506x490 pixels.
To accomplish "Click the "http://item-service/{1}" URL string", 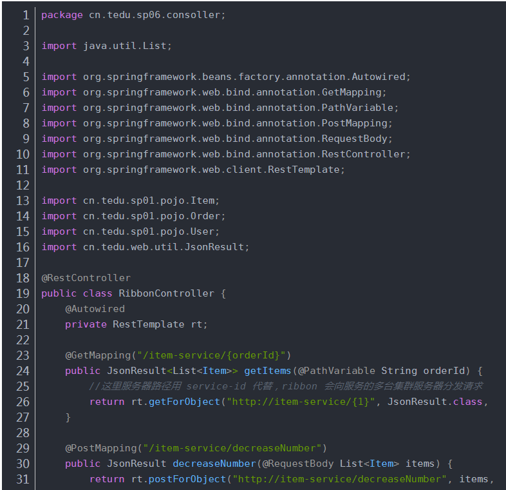I will point(301,402).
